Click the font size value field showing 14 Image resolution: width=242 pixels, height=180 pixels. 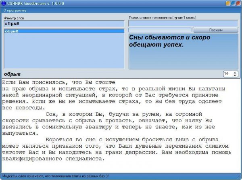[x=228, y=74]
